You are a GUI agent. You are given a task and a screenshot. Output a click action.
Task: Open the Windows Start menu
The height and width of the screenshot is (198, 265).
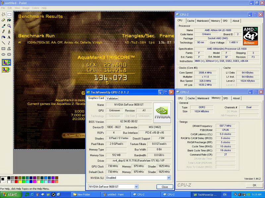tap(11, 195)
